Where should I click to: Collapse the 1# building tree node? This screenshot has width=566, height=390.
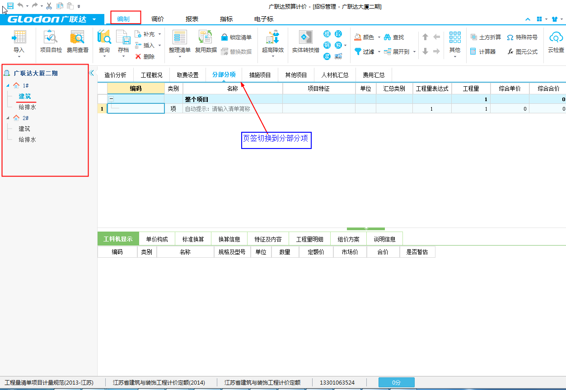[x=7, y=86]
